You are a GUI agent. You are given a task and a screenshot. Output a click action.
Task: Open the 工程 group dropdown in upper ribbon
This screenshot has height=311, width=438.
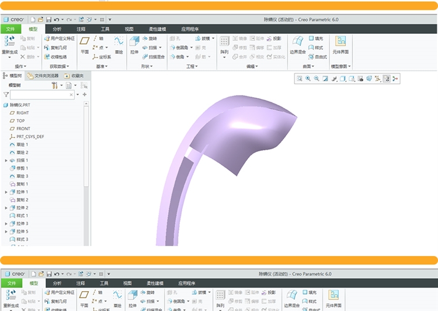[x=192, y=66]
